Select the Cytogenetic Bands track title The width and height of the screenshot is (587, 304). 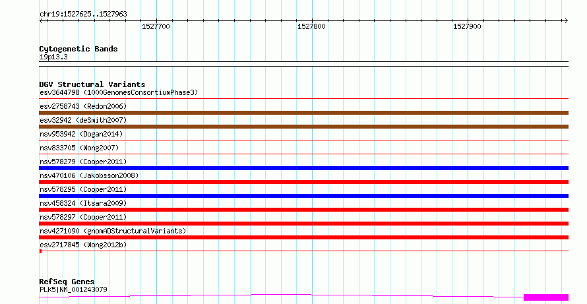(78, 49)
